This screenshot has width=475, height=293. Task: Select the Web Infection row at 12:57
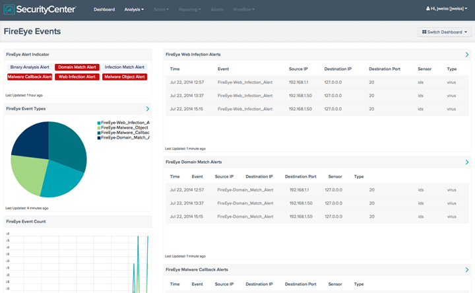tap(317, 82)
